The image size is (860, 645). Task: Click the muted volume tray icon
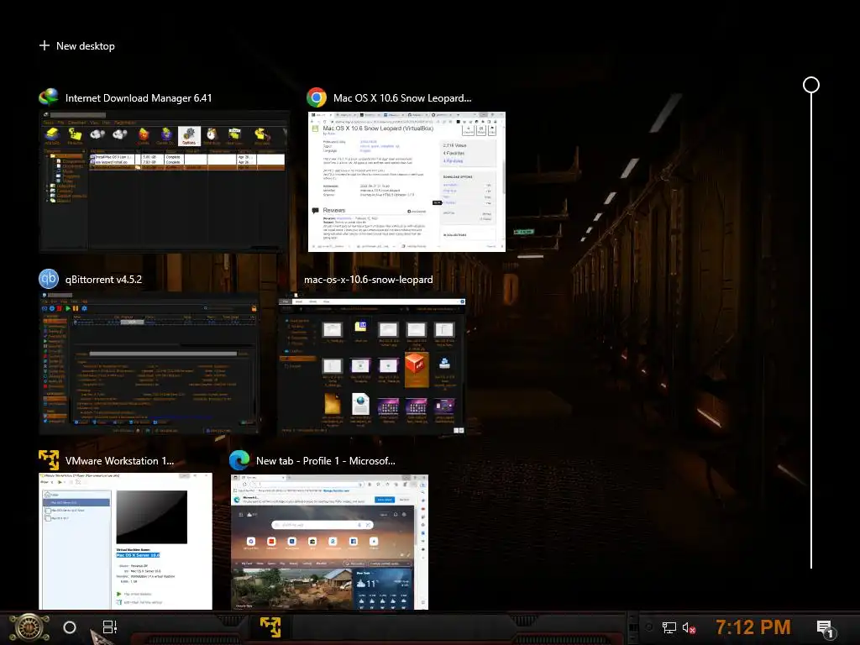(689, 627)
